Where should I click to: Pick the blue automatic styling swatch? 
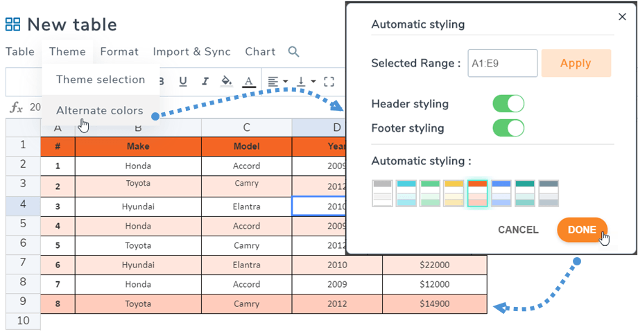point(501,193)
